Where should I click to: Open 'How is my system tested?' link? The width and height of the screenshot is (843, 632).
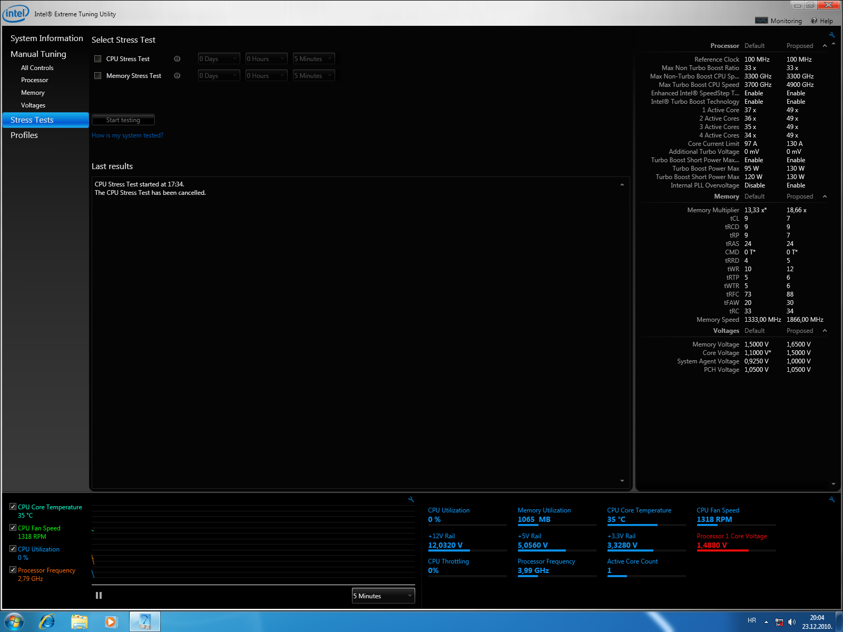128,135
